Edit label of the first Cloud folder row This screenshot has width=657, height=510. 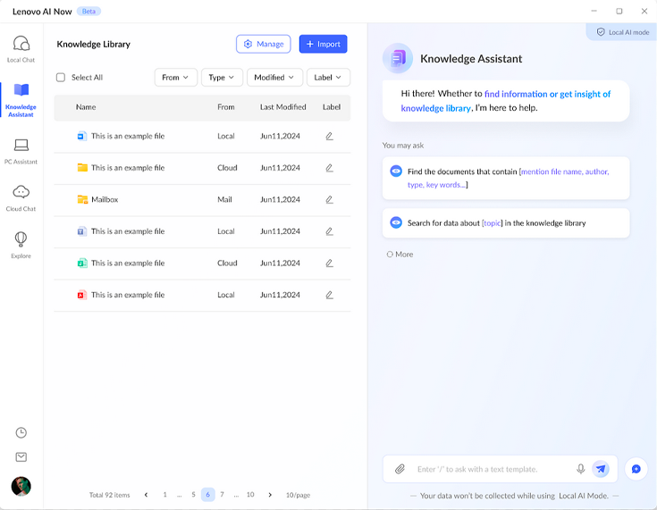click(329, 168)
